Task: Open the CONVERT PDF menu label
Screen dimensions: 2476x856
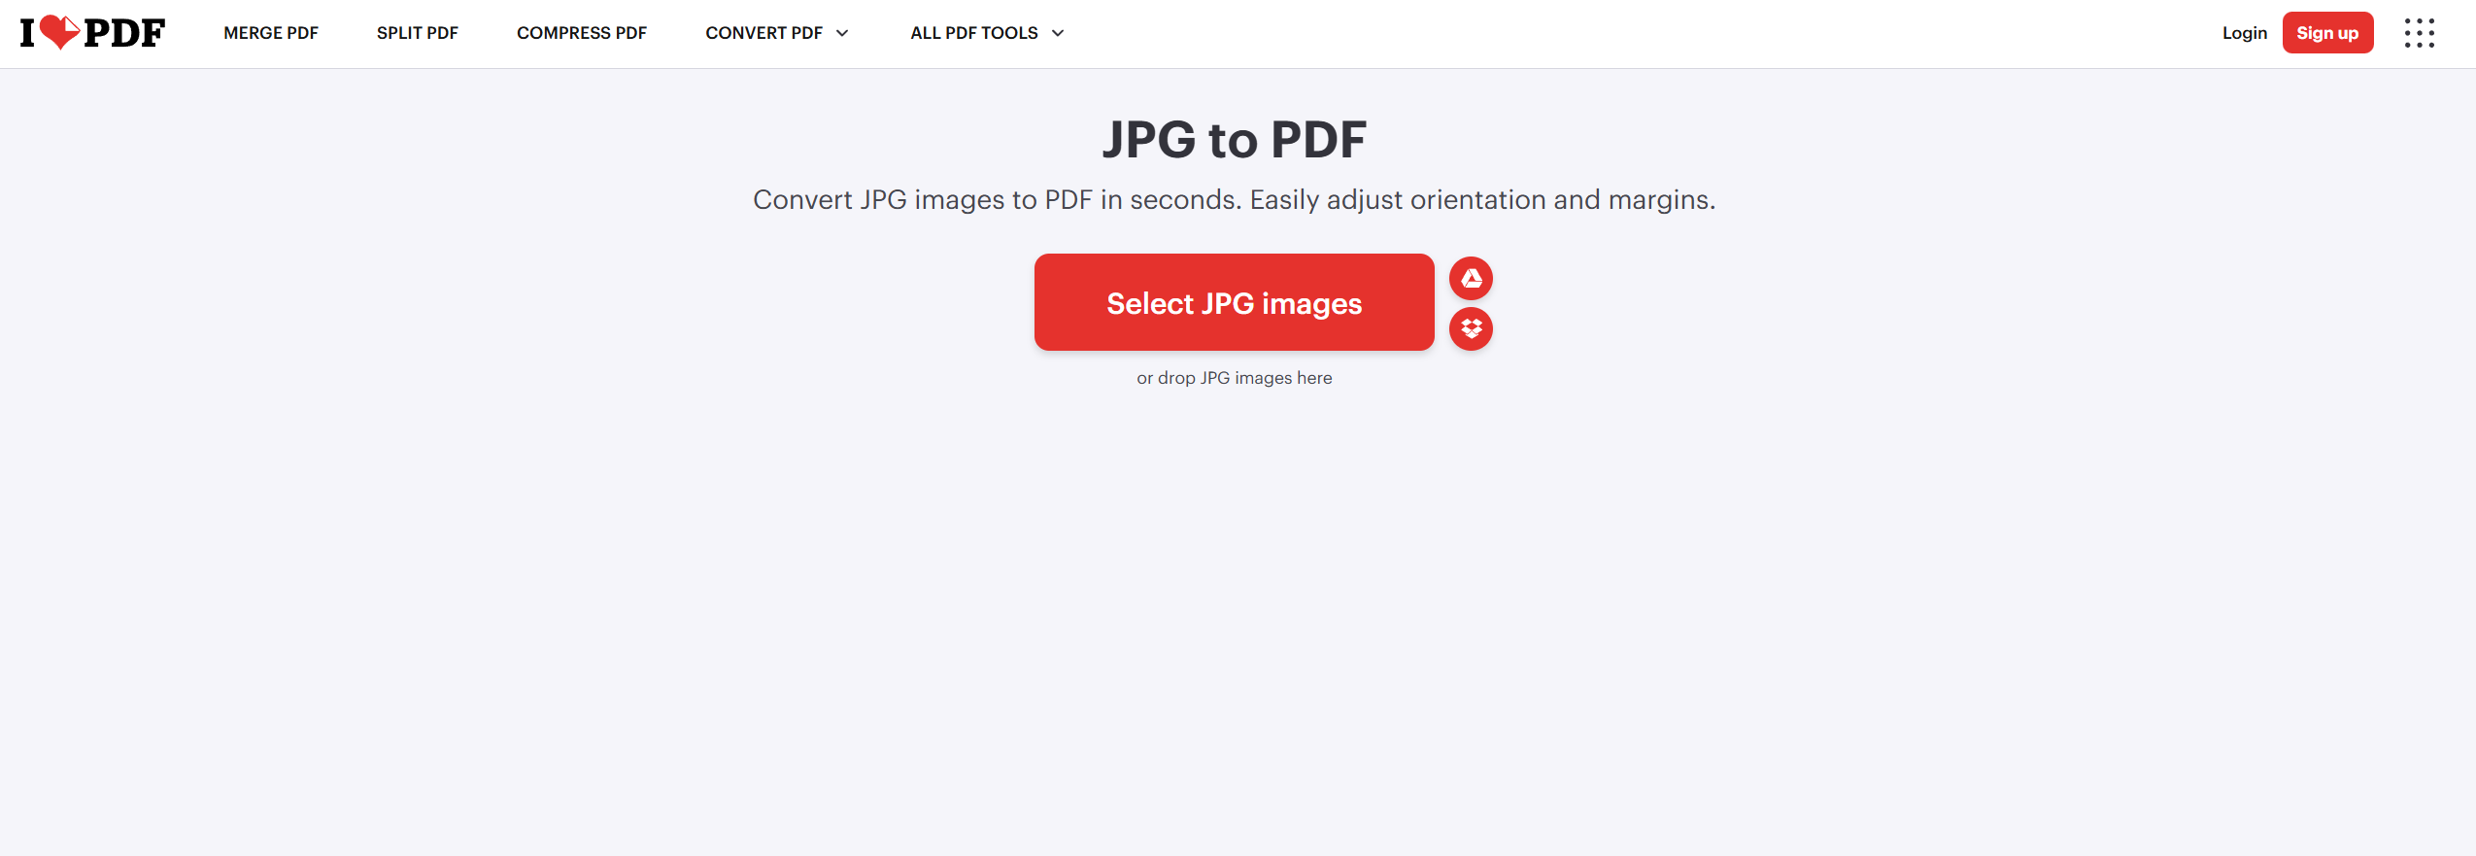Action: [763, 33]
